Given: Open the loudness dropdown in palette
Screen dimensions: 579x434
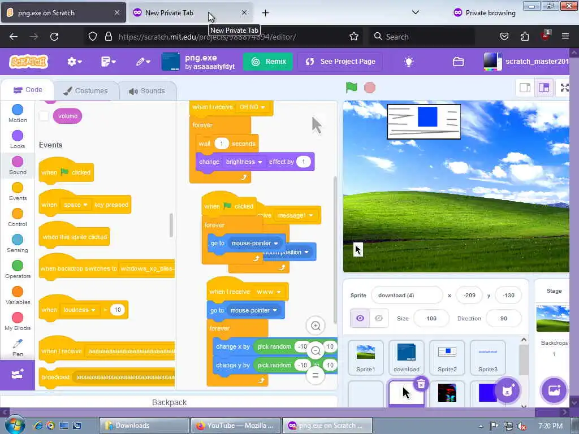Looking at the screenshot, I should 79,310.
